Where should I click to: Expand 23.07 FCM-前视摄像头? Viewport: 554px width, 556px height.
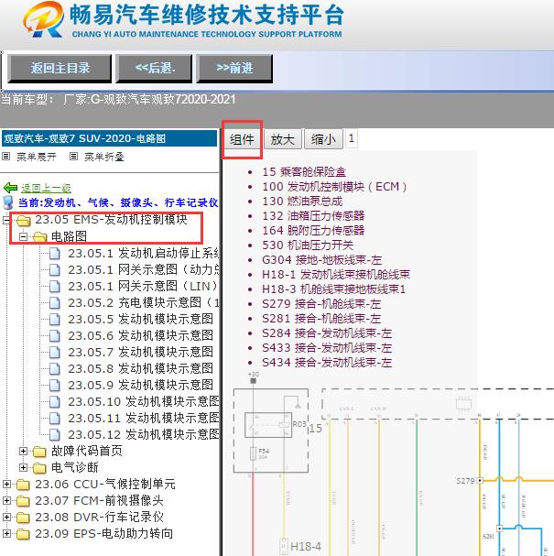coord(6,500)
